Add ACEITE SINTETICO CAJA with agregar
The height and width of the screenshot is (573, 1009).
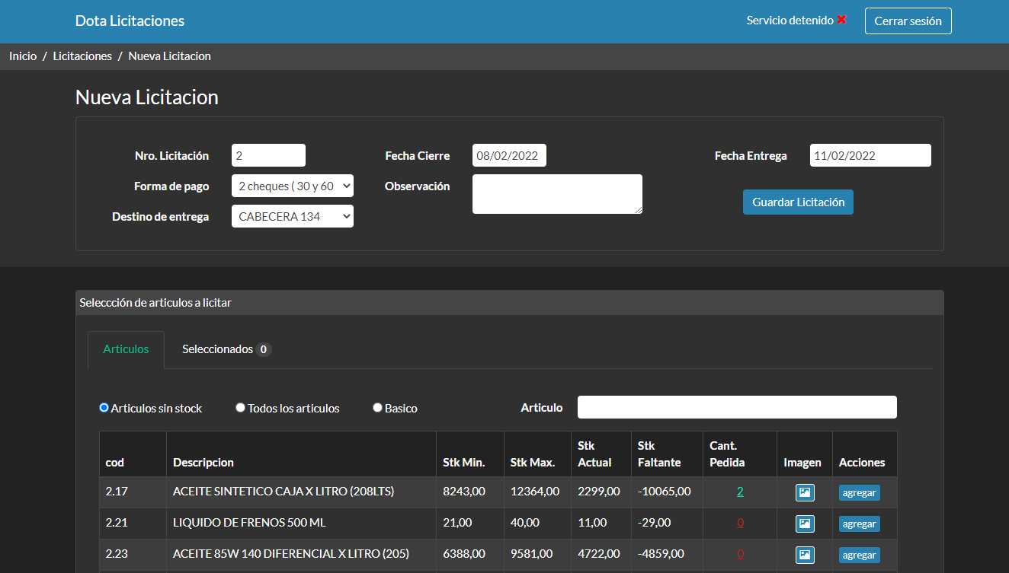(x=859, y=492)
